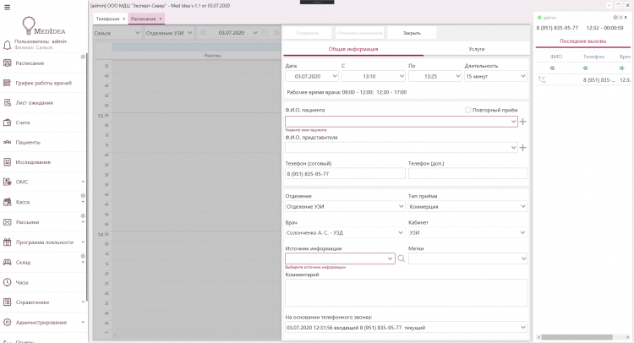Screen dimensions: 634x343
Task: Click into the Комментарий text field
Action: [406, 293]
